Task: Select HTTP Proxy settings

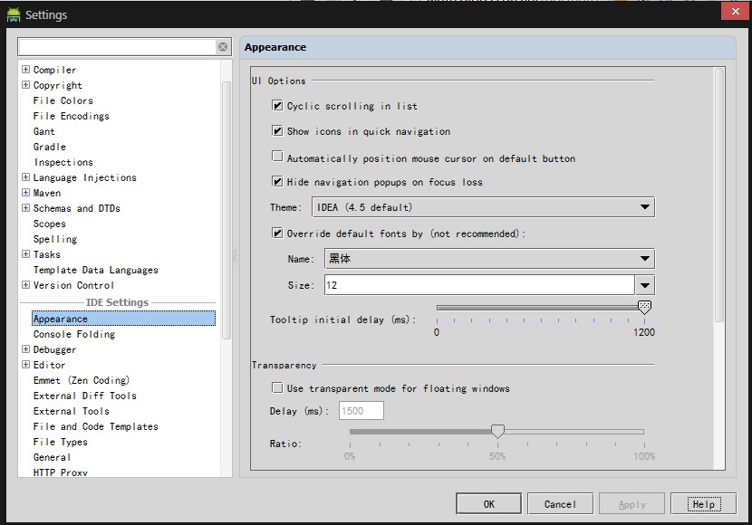Action: (61, 472)
